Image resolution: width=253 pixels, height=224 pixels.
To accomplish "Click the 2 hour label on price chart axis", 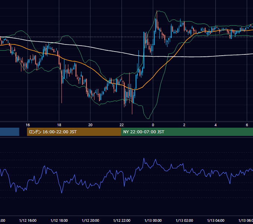I will [x=184, y=125].
